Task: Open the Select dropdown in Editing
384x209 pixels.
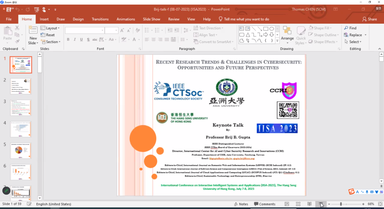Action: pyautogui.click(x=353, y=42)
